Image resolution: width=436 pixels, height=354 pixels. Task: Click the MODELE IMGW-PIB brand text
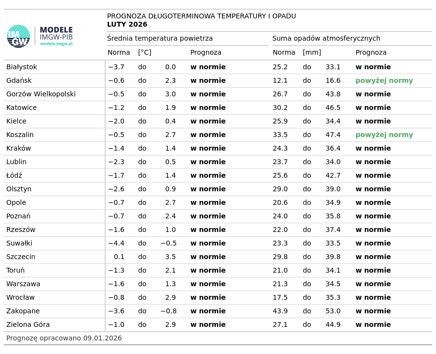click(x=56, y=33)
